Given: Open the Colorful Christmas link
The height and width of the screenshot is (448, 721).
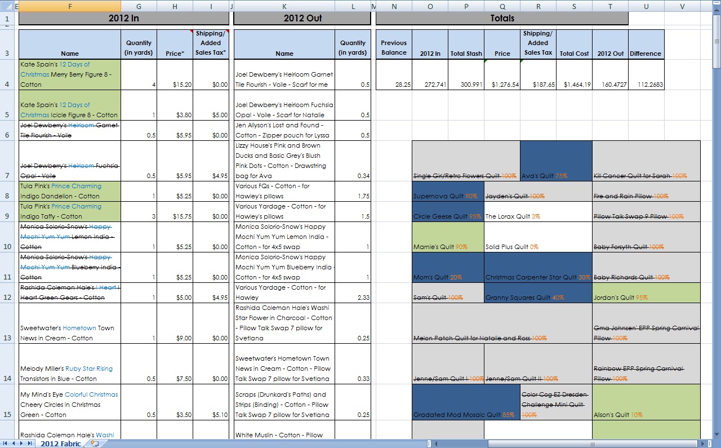Looking at the screenshot, I should coord(91,394).
